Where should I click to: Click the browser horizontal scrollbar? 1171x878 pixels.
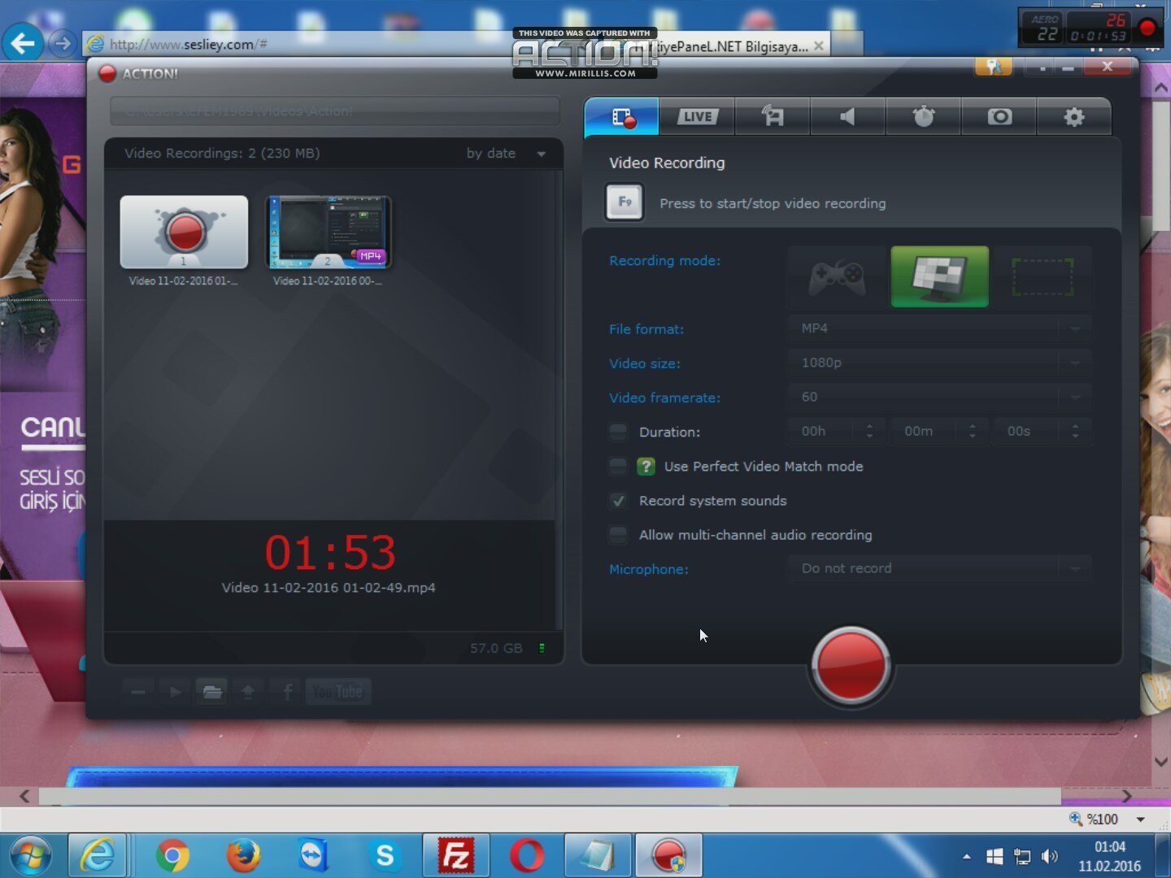550,796
